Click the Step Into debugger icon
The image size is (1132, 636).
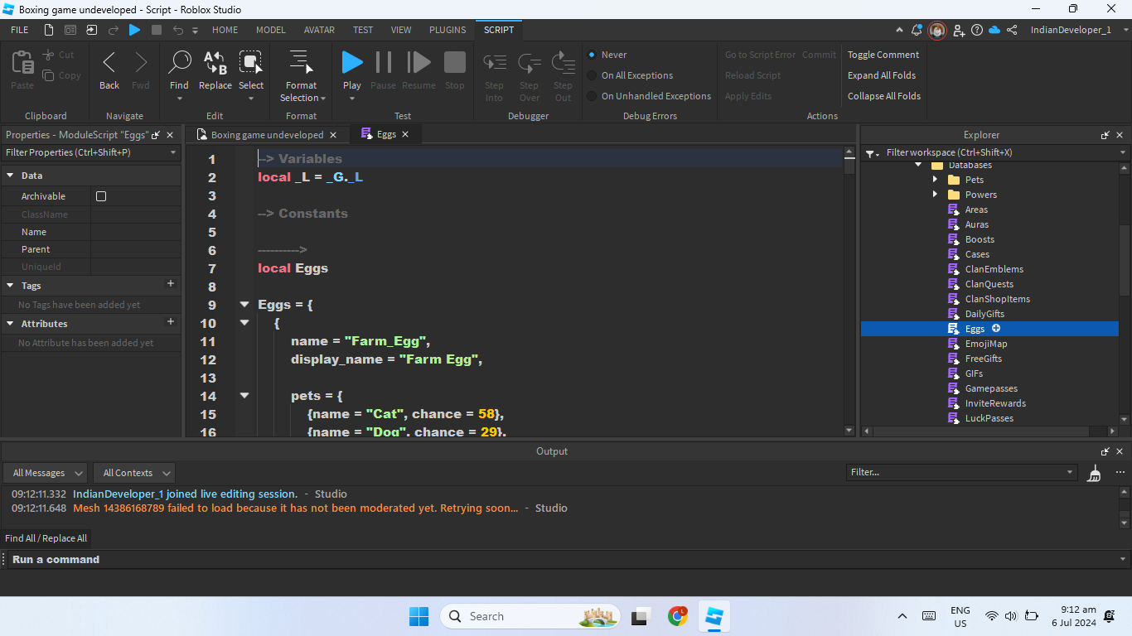coord(495,63)
